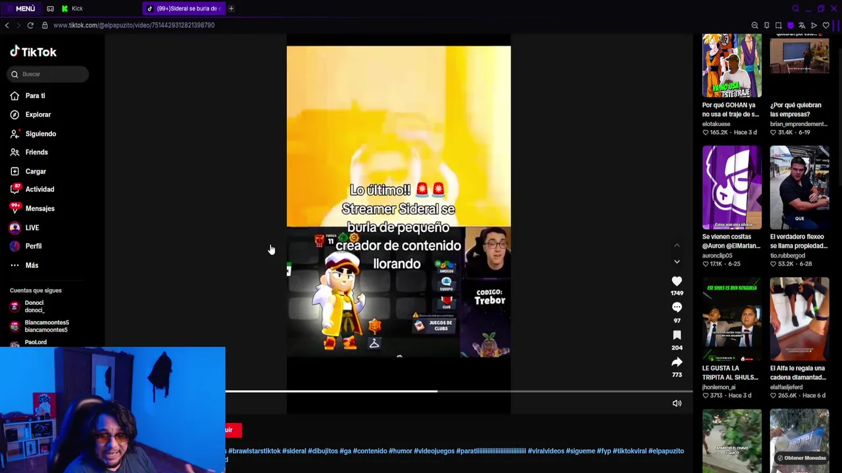Screen dimensions: 842x473
Task: Open the page translate icon
Action: pyautogui.click(x=802, y=26)
